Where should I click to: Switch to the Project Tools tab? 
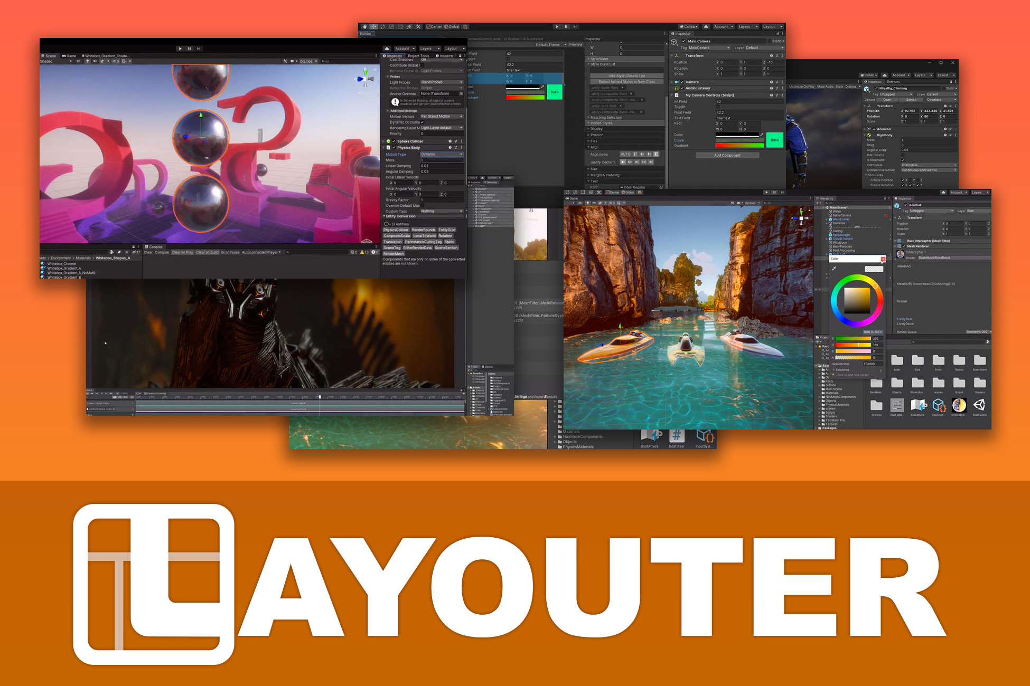click(418, 56)
